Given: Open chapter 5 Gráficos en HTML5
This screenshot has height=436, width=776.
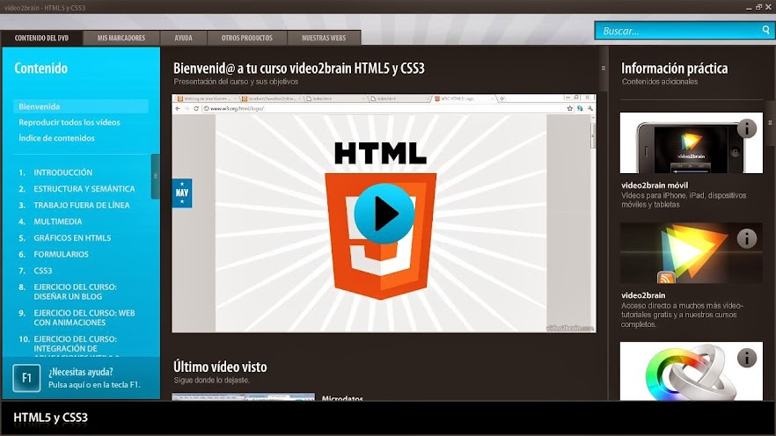Looking at the screenshot, I should pyautogui.click(x=65, y=237).
